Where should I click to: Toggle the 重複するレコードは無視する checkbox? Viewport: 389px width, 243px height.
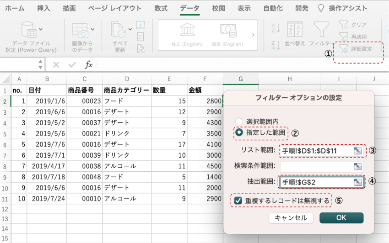pyautogui.click(x=238, y=201)
